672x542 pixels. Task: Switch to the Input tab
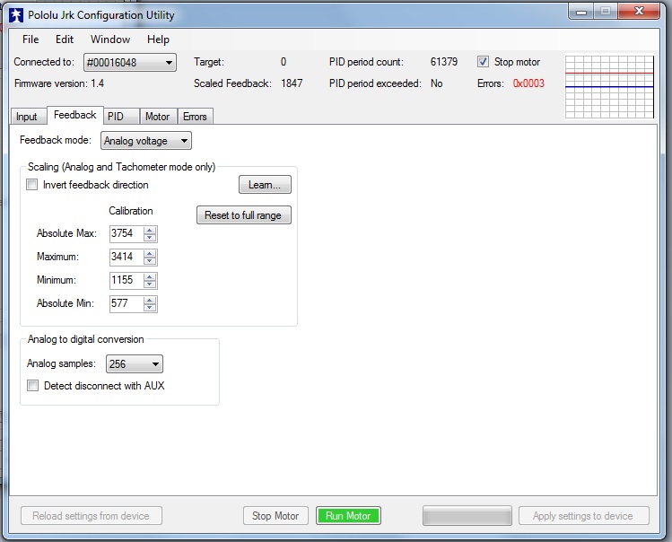pos(27,117)
